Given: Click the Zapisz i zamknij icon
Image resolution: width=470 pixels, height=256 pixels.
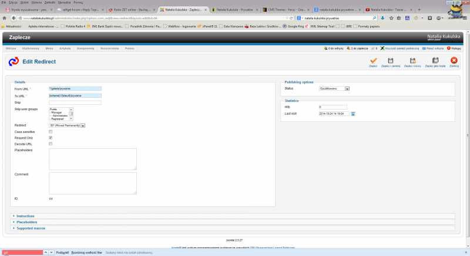Looking at the screenshot, I should pos(390,60).
